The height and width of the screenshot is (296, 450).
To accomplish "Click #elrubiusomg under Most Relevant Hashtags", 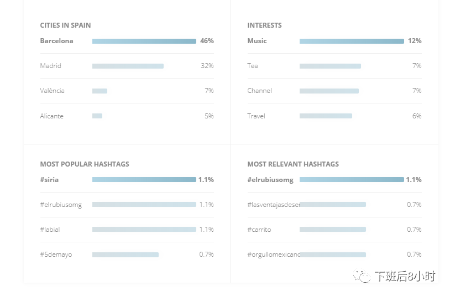I will coord(270,180).
